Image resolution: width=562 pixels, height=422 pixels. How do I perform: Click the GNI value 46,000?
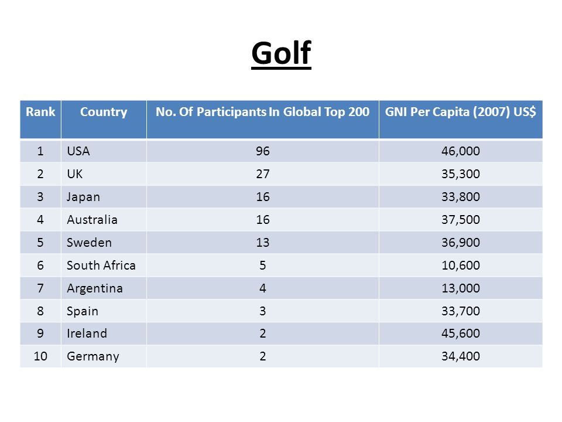click(461, 151)
